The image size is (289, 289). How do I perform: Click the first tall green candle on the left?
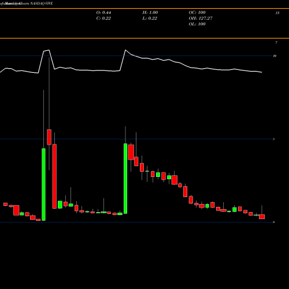pos(44,184)
